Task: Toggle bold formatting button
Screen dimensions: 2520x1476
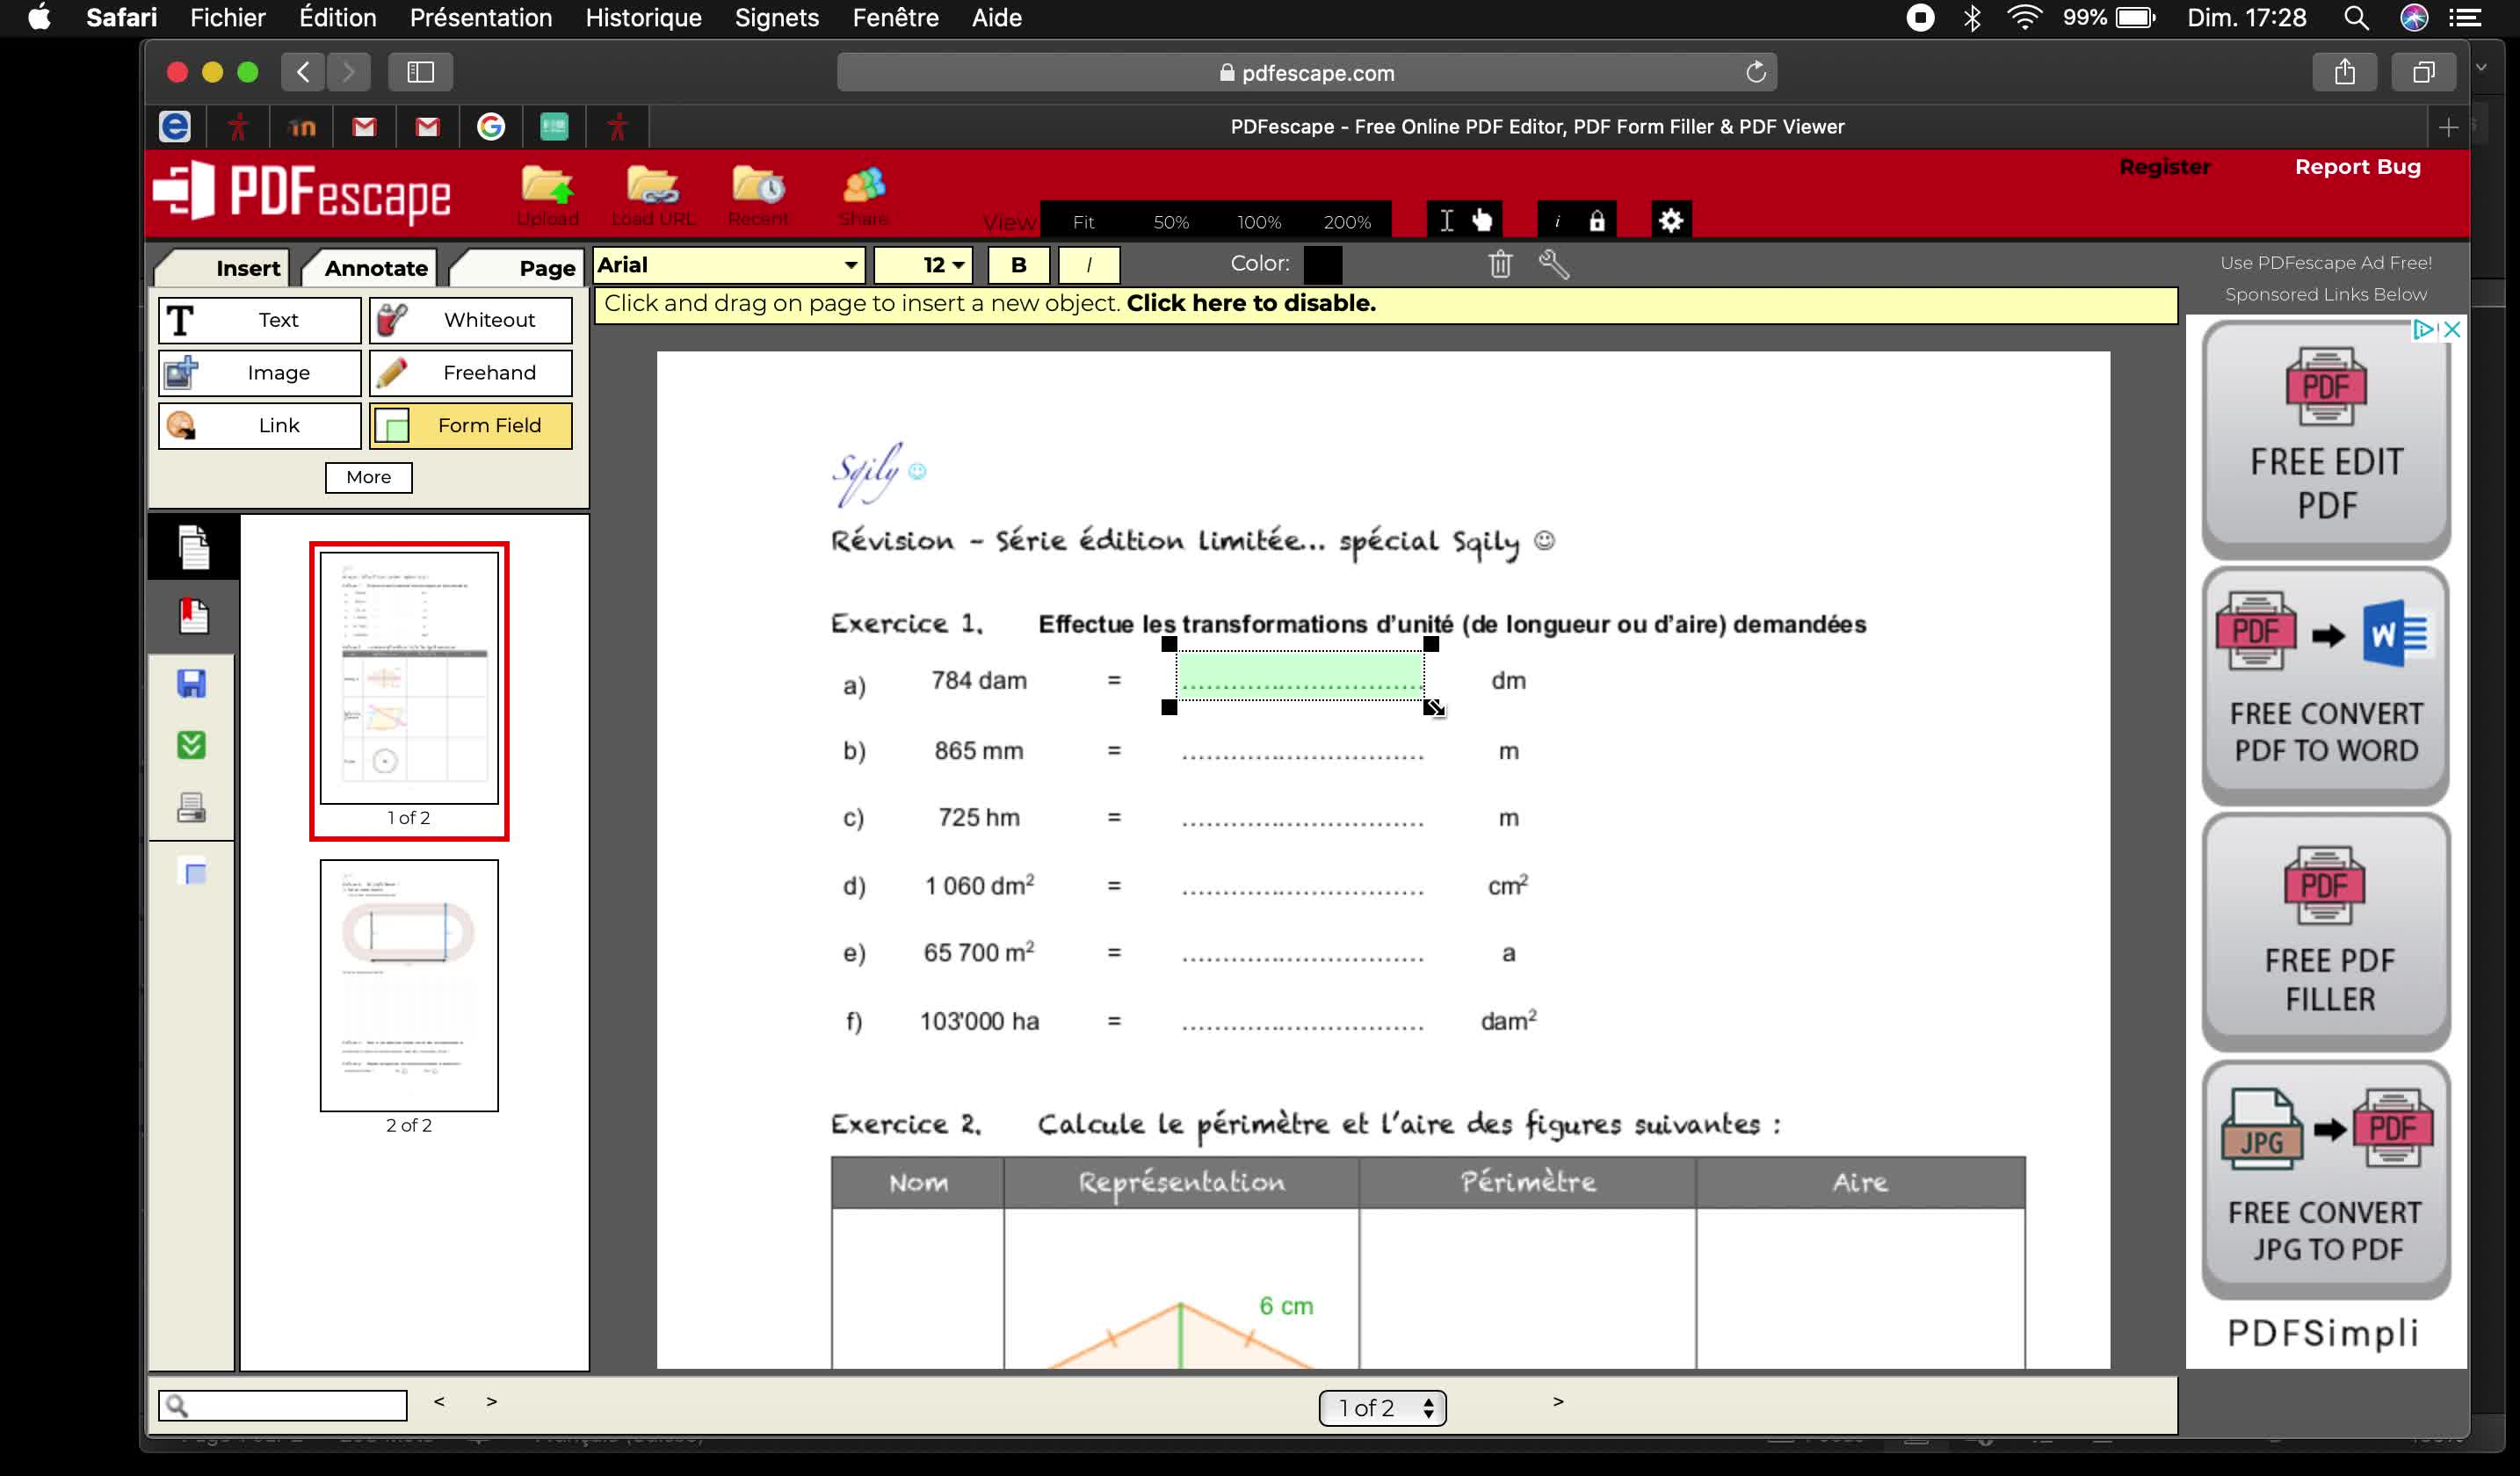Action: 1018,265
